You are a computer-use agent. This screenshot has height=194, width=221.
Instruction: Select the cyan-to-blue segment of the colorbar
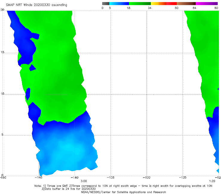click(119, 4)
